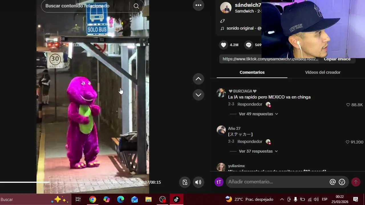Click the camera-in-use tray icon
The image size is (365, 205).
coord(289,199)
